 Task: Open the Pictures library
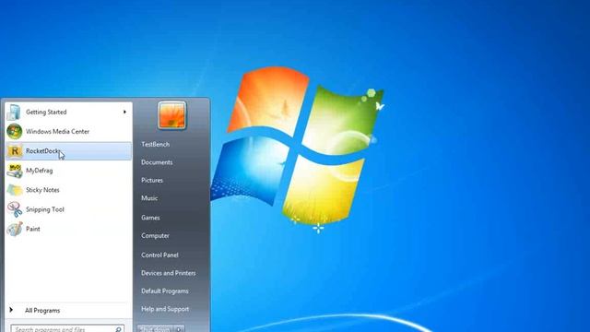tap(152, 181)
